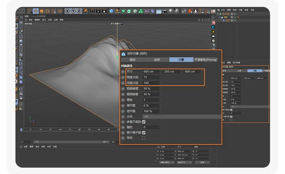Image resolution: width=285 pixels, height=174 pixels.
Task: Switch to the 坐标 tab
Action: (x=157, y=60)
